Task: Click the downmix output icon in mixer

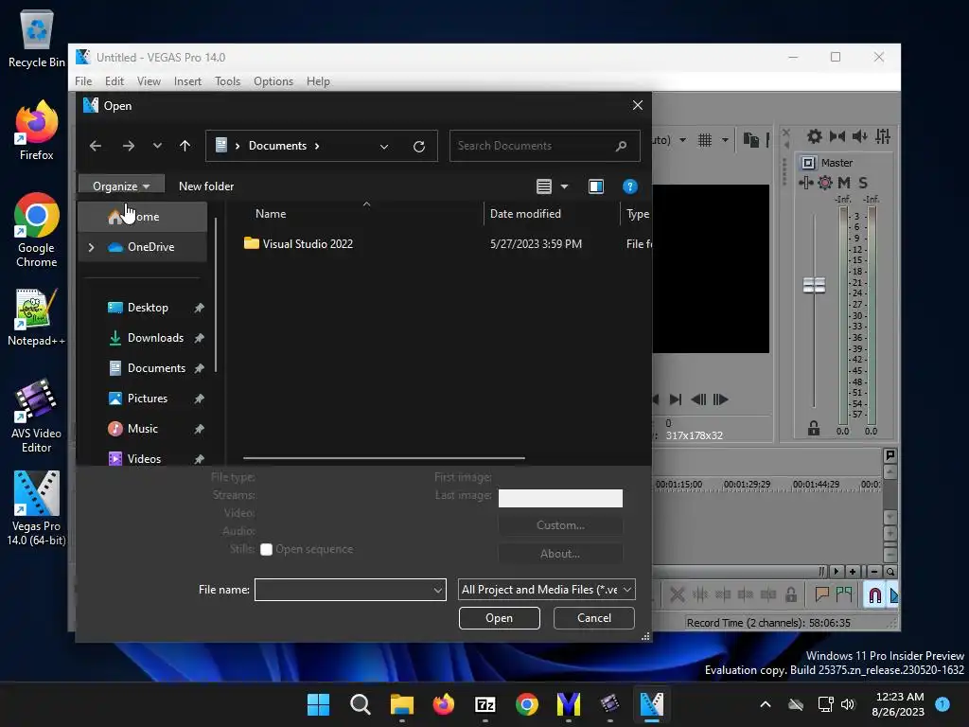Action: [837, 136]
